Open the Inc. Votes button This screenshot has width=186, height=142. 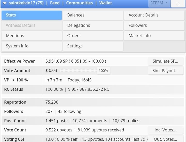pos(165,130)
